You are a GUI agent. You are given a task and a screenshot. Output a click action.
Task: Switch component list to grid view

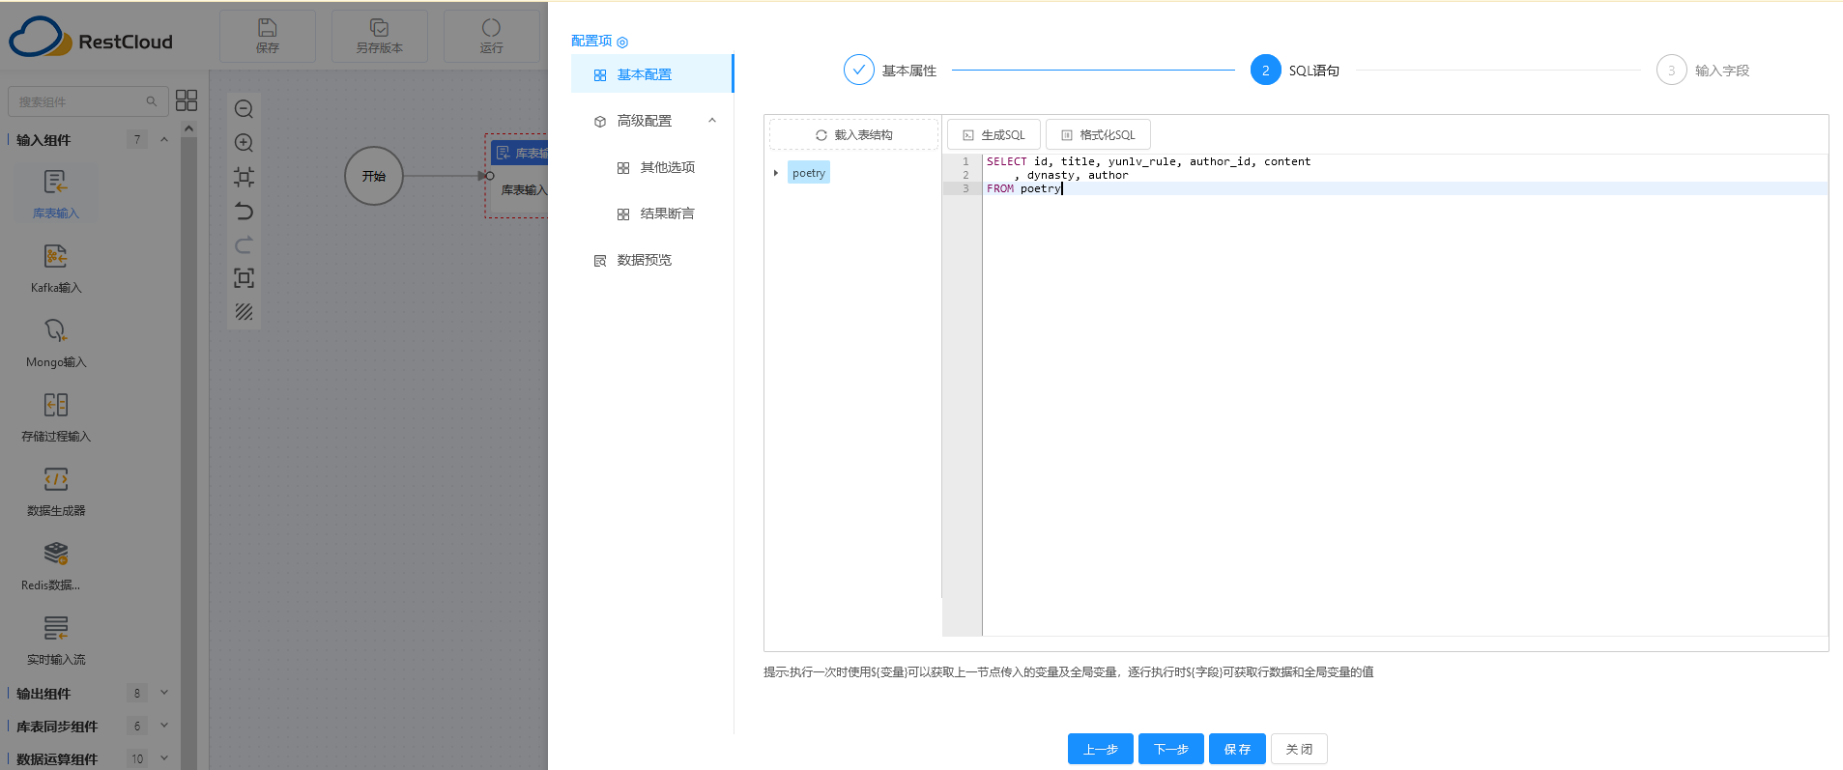tap(187, 100)
